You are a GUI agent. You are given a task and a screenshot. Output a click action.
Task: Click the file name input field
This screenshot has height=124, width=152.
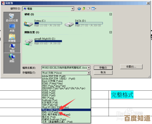click(65, 68)
